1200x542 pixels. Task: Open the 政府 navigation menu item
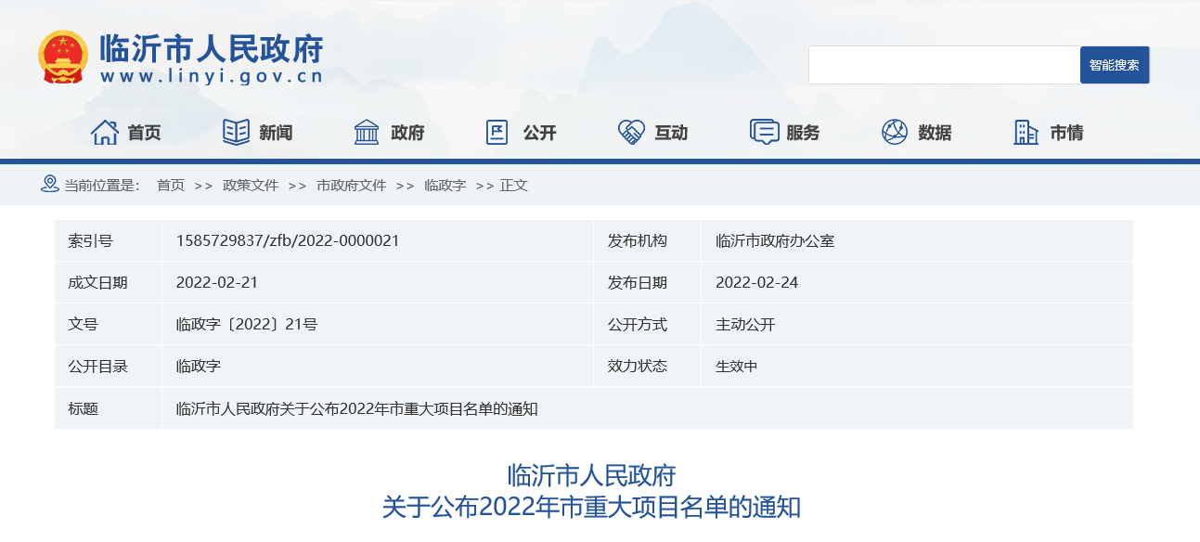coord(407,133)
